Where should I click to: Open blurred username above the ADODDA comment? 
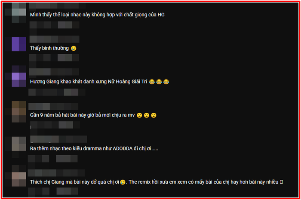[x=59, y=139]
